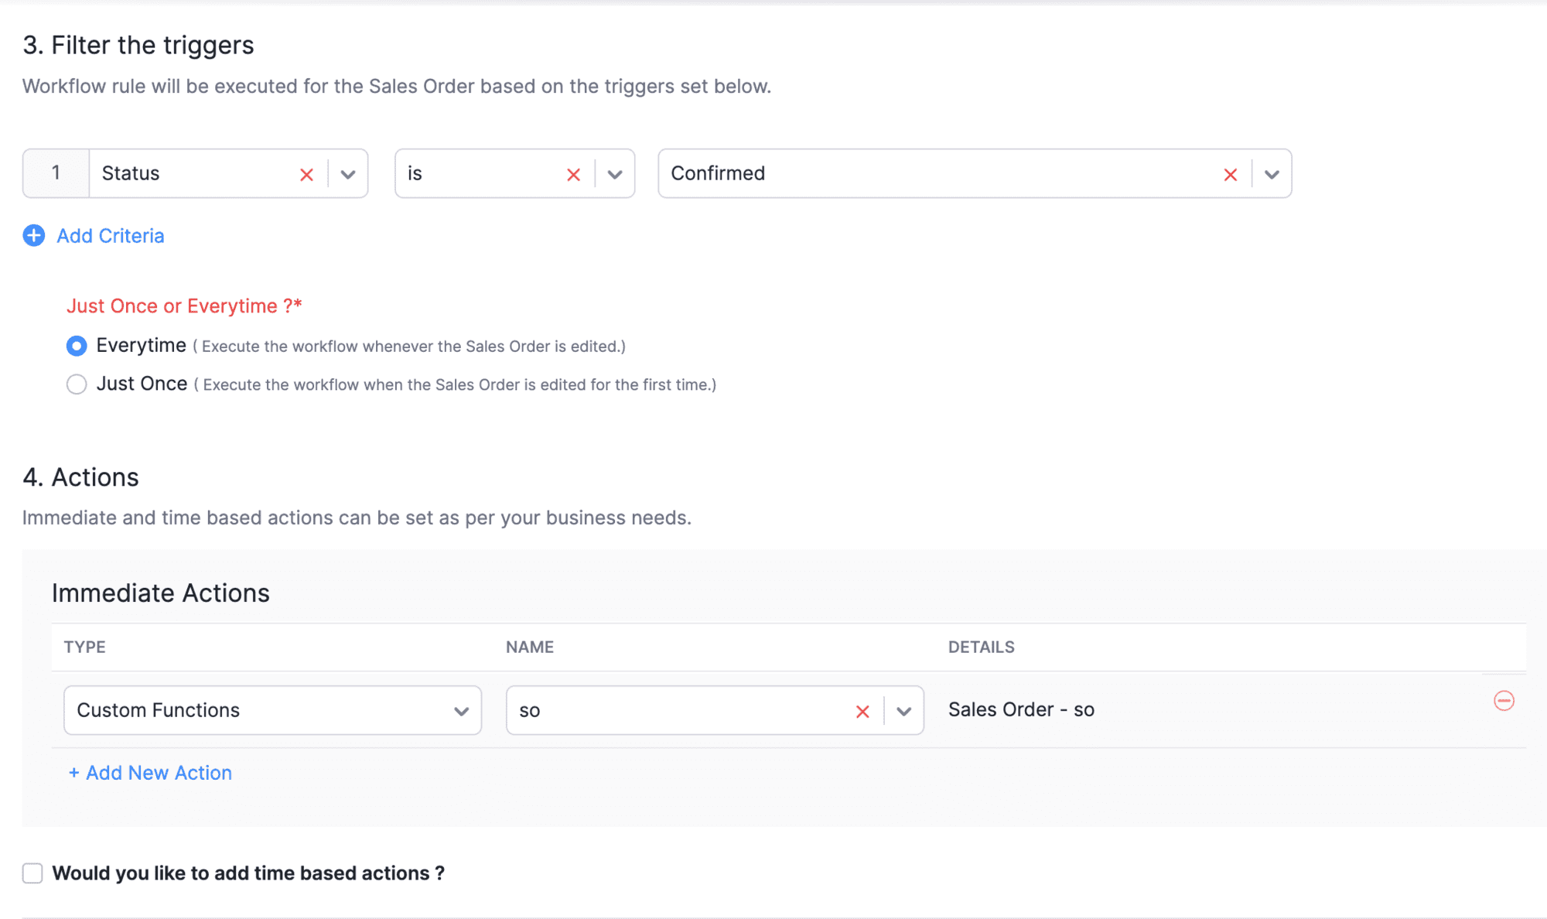1547x919 pixels.
Task: Open the Confirmed value dropdown arrow
Action: [1272, 175]
